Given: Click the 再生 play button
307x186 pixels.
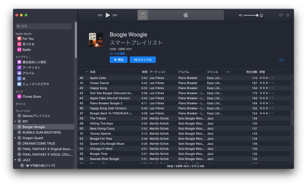Looking at the screenshot, I should tap(118, 60).
